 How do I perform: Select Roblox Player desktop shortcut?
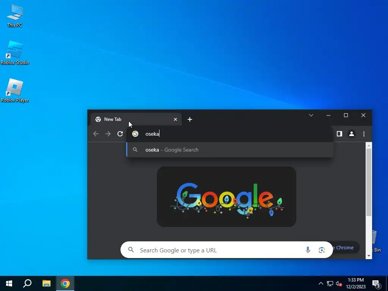15,90
